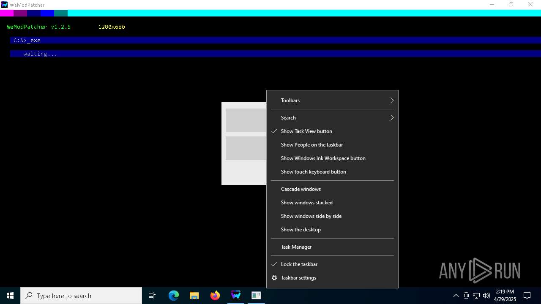Image resolution: width=541 pixels, height=304 pixels.
Task: Enable Show Windows Ink Workspace button
Action: point(332,158)
